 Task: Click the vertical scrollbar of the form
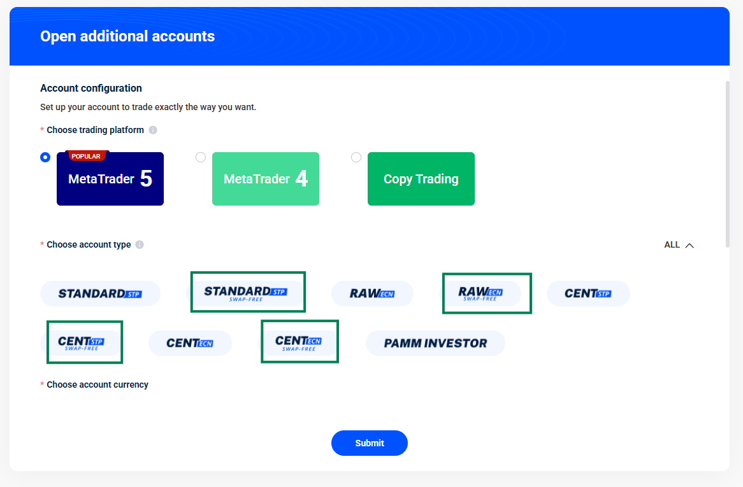(x=727, y=164)
